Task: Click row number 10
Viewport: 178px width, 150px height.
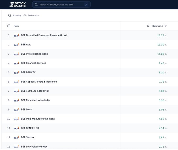Action: [x=9, y=119]
